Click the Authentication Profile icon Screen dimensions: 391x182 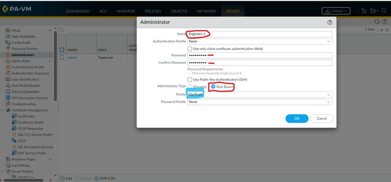[x=8, y=67]
